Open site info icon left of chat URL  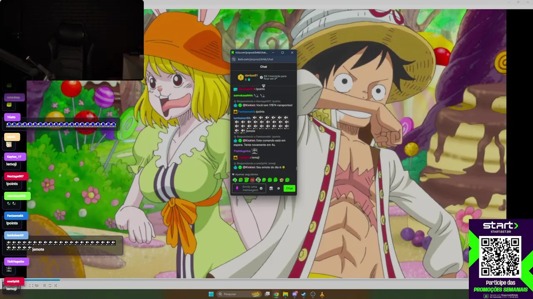click(234, 59)
